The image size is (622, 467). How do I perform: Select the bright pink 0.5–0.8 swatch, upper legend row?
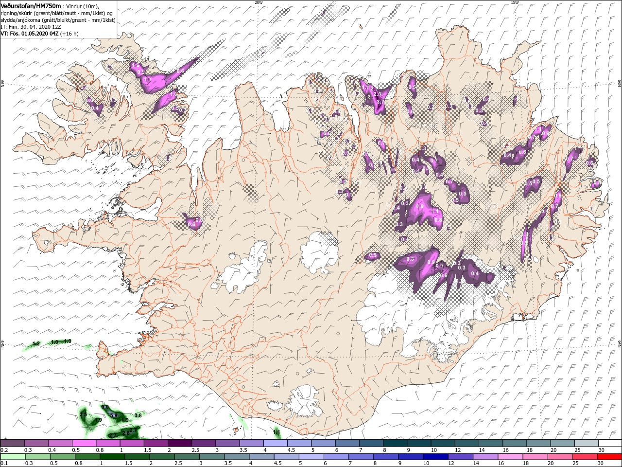(84, 443)
